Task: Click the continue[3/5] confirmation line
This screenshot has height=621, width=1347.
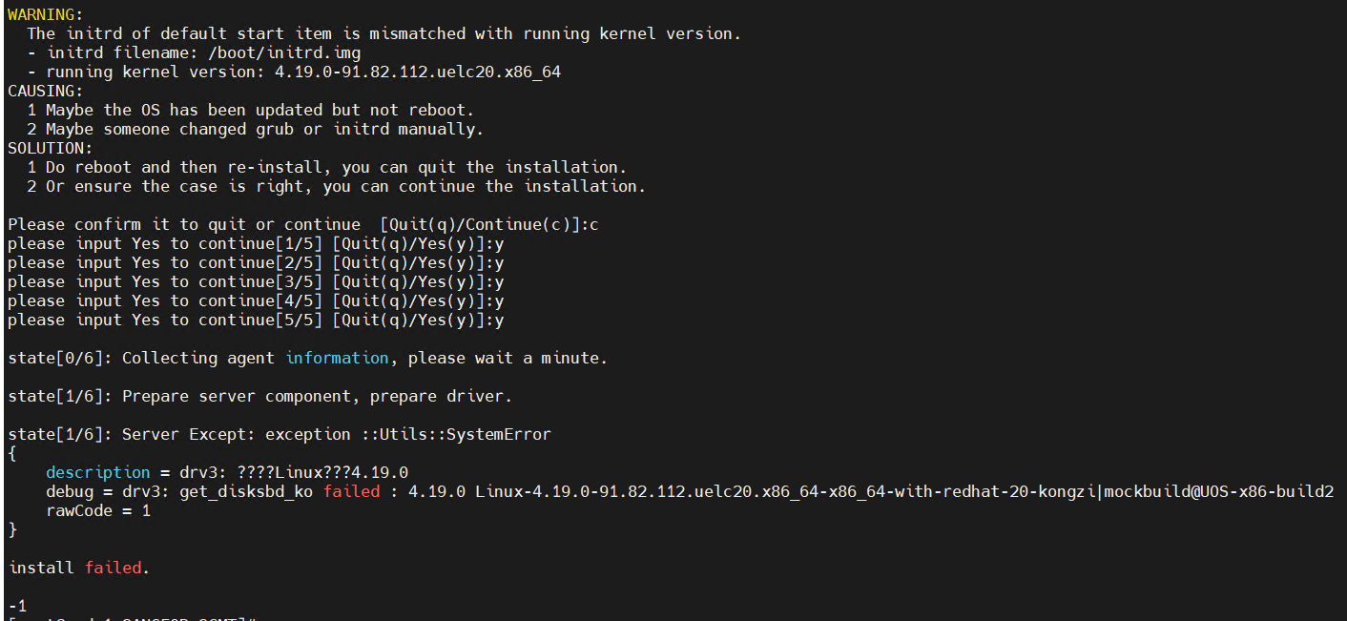Action: tap(256, 281)
